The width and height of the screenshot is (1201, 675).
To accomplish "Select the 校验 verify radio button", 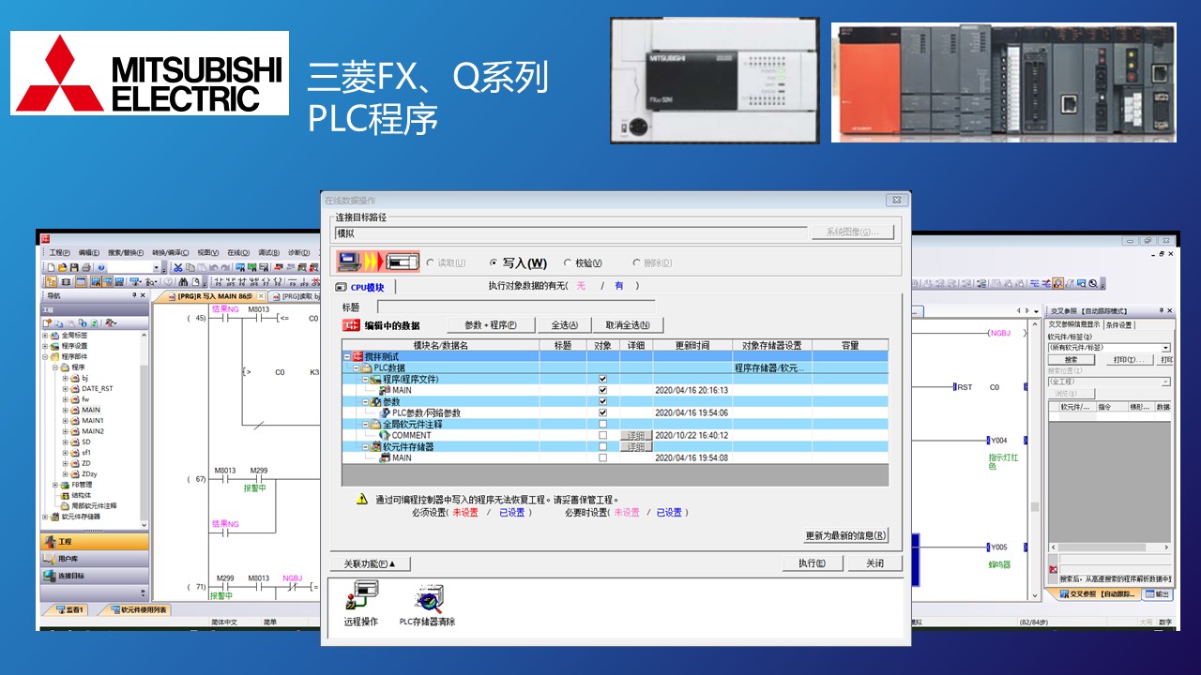I will tap(568, 263).
